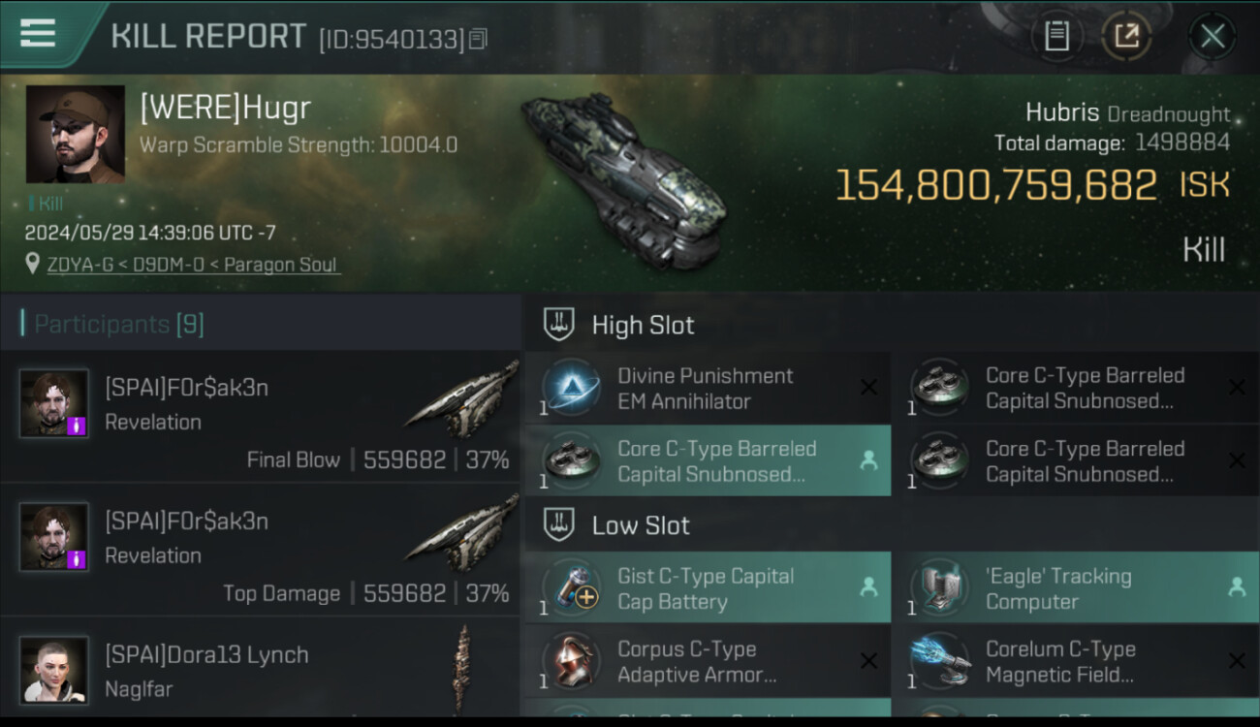
Task: Select the Top Damage F0r$ak3n participant row
Action: tap(261, 551)
